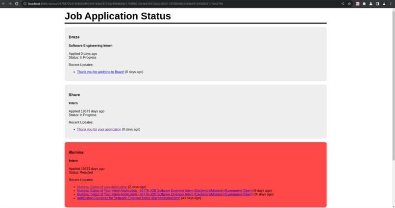
Task: Share this page via the share icon
Action: (343, 4)
